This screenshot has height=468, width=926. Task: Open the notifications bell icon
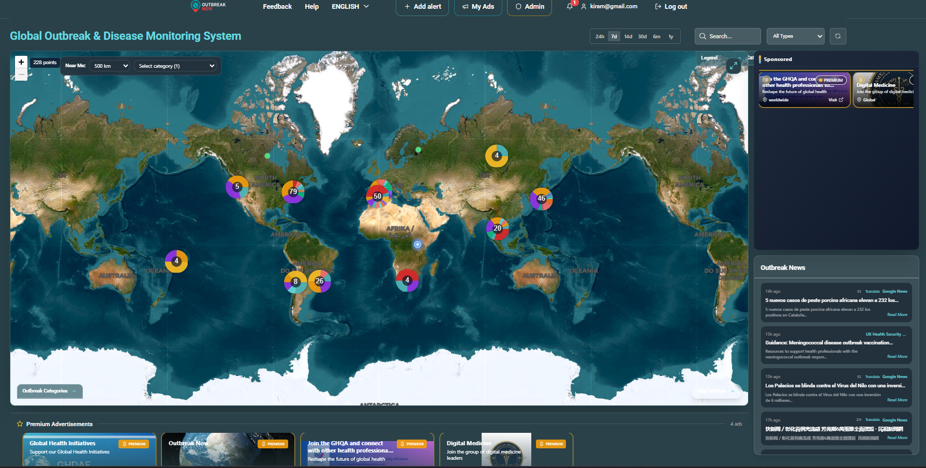(570, 6)
